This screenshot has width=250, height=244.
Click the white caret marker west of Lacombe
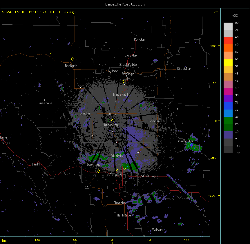coord(115,57)
